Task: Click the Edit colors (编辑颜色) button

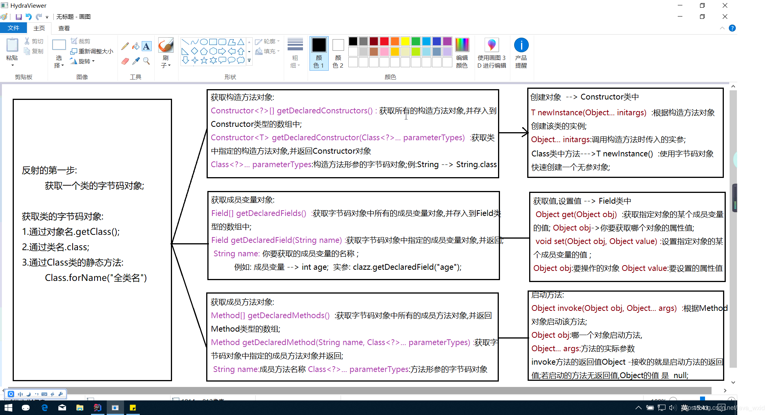Action: click(462, 53)
